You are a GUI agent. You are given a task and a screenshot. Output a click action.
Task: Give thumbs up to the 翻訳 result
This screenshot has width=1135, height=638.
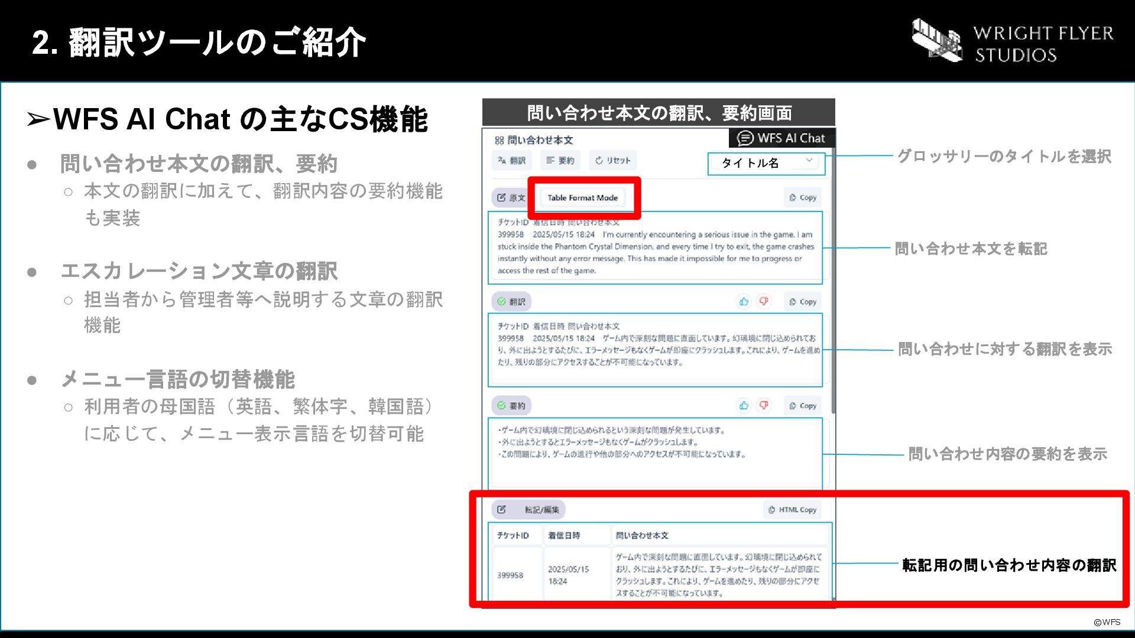click(x=744, y=302)
